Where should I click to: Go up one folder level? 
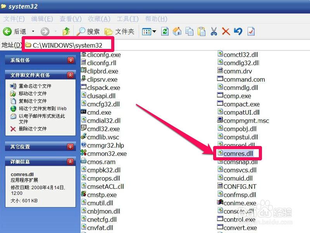(x=66, y=31)
